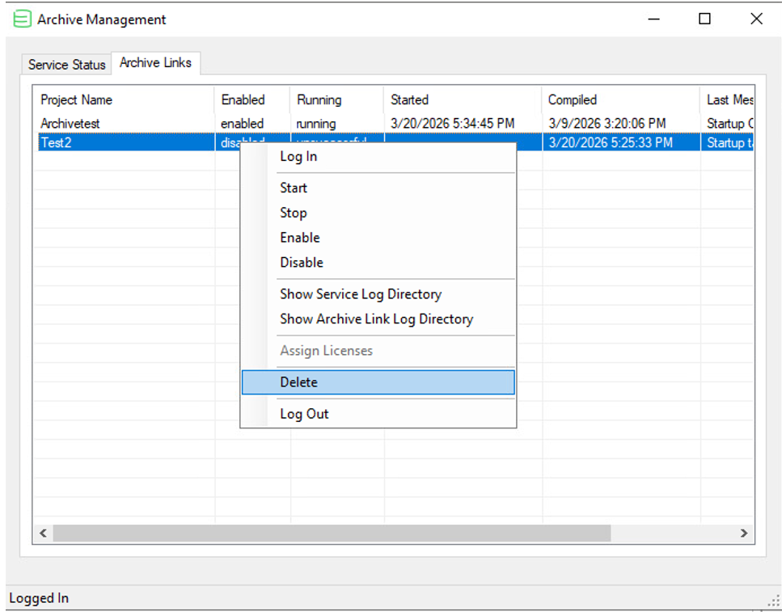The height and width of the screenshot is (612, 782).
Task: Click the horizontal scrollbar right arrow
Action: pos(744,534)
